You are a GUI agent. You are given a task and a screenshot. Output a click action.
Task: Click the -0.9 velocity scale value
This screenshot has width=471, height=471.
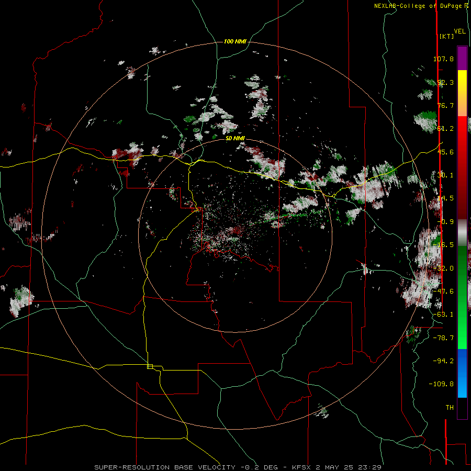point(445,222)
